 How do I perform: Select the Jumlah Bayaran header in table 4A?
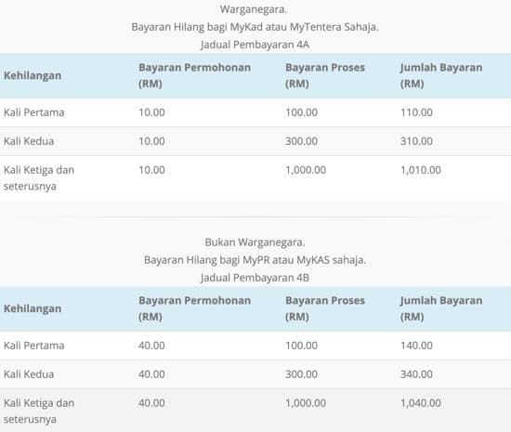[x=441, y=75]
